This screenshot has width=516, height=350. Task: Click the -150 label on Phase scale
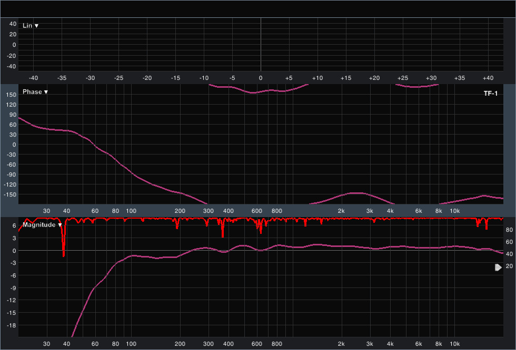click(10, 194)
